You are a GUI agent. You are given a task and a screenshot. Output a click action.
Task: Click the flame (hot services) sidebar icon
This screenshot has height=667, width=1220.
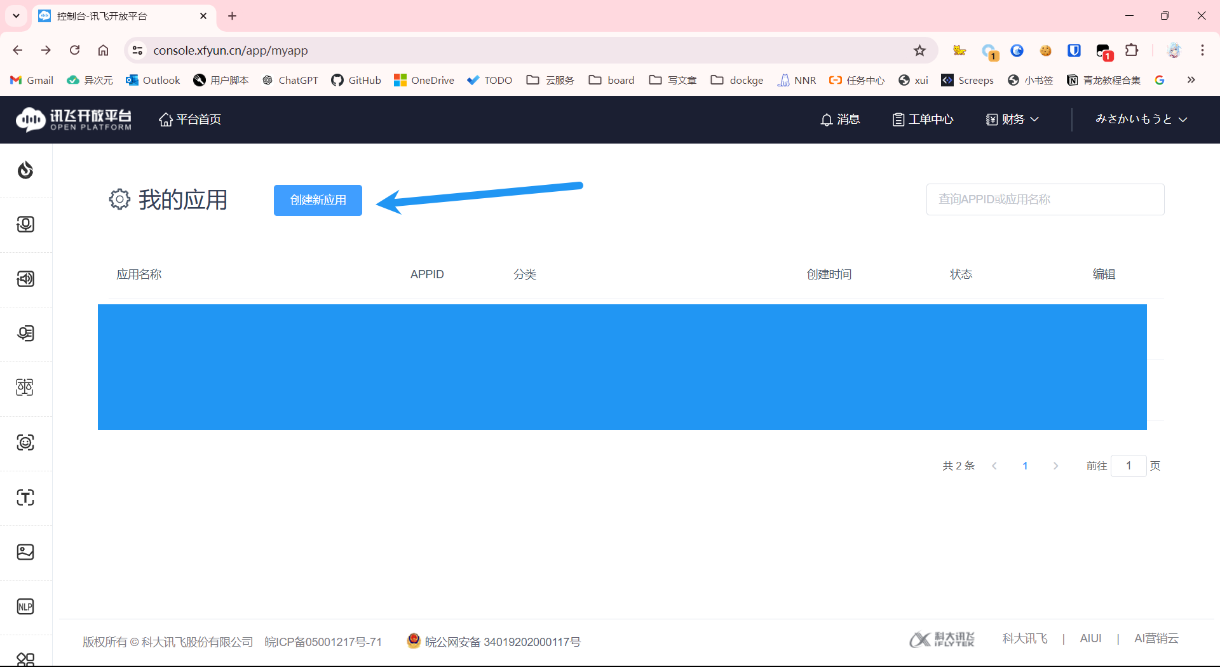[x=25, y=170]
